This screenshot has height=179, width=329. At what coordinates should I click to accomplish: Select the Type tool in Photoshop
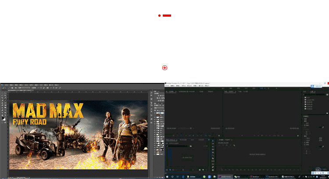click(x=5, y=110)
